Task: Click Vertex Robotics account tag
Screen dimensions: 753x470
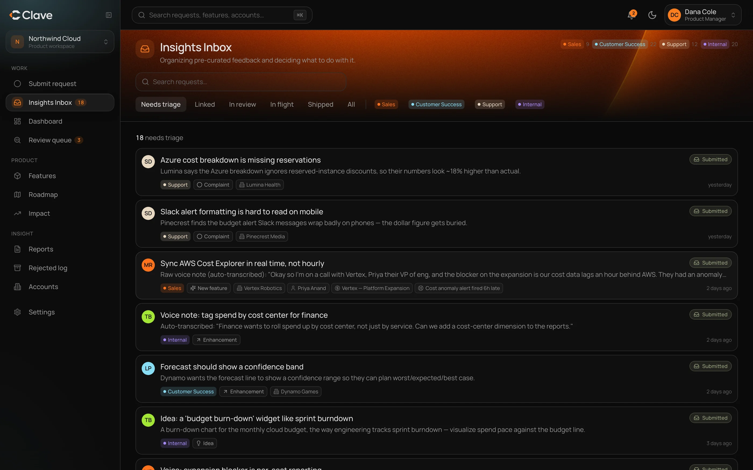Action: tap(259, 288)
